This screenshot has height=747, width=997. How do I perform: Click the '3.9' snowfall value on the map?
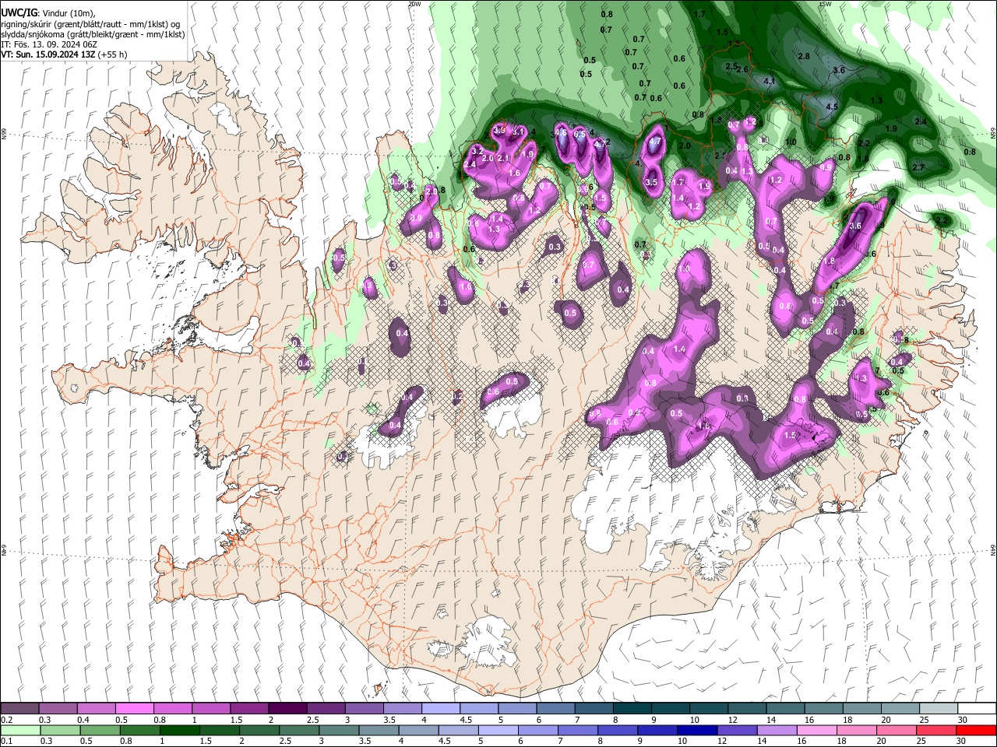coord(500,130)
